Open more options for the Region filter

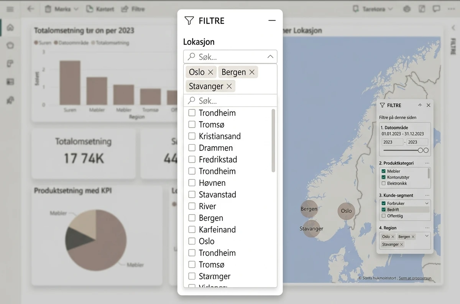click(427, 228)
